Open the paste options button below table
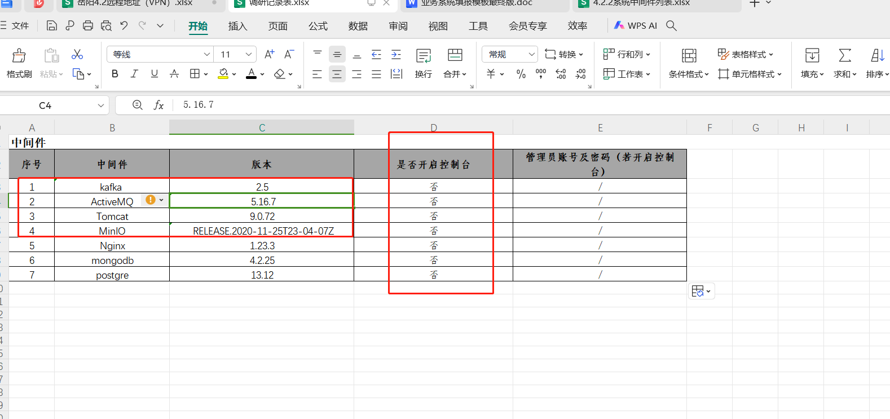The image size is (890, 419). coord(701,291)
